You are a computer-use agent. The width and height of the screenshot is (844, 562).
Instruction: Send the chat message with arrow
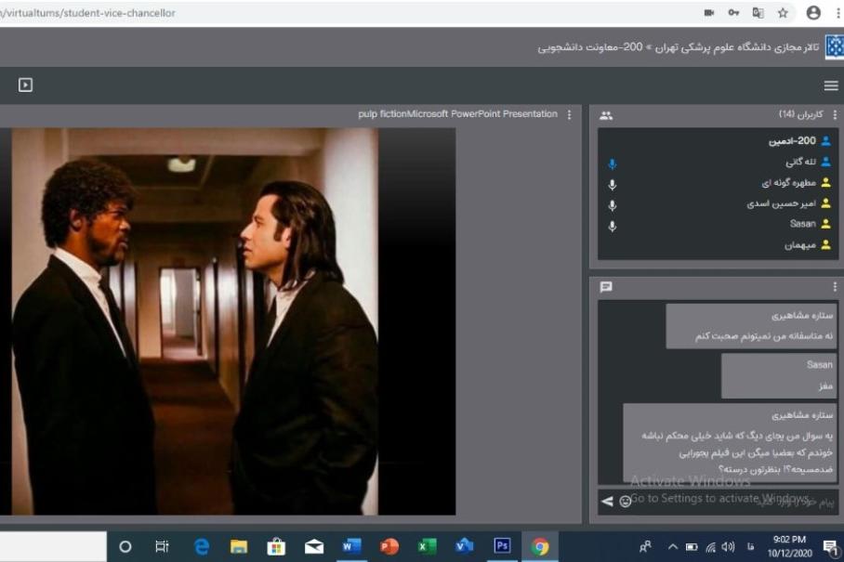point(607,502)
